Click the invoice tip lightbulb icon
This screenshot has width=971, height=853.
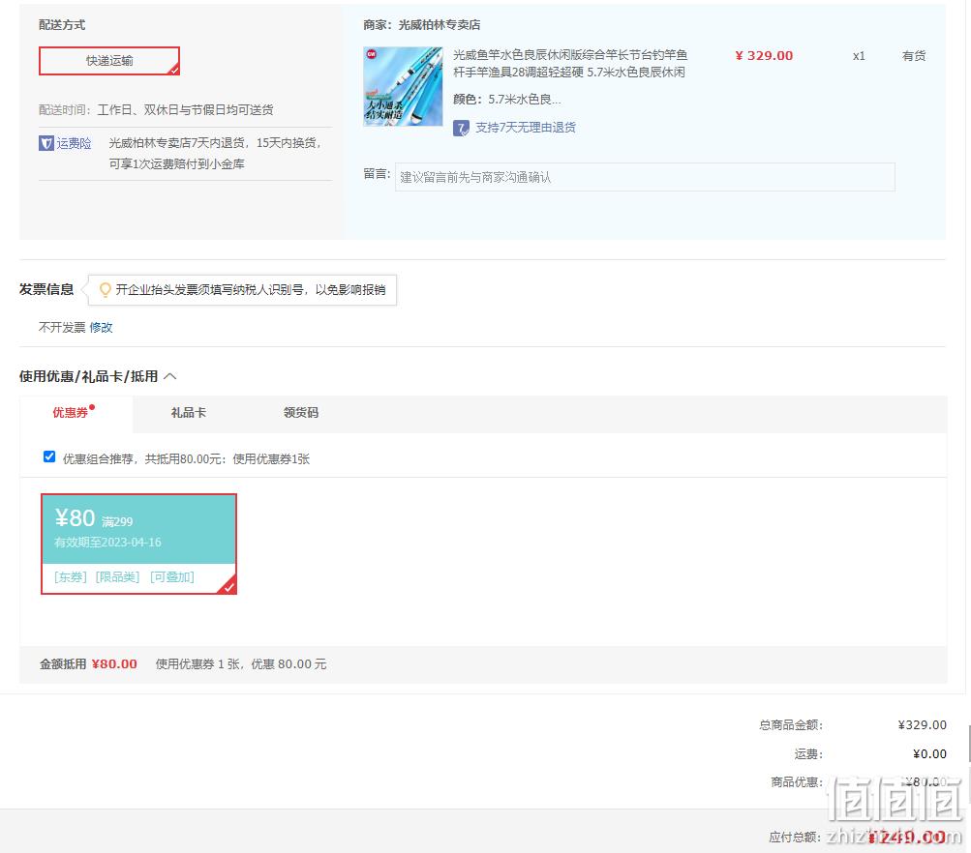(106, 289)
